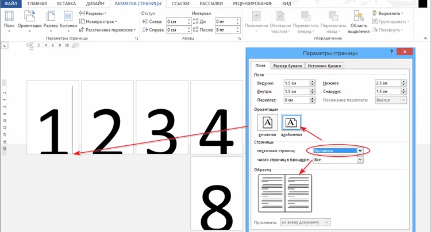Adjust the После spacing stepper
Image resolution: width=431 pixels, height=232 pixels.
238,30
